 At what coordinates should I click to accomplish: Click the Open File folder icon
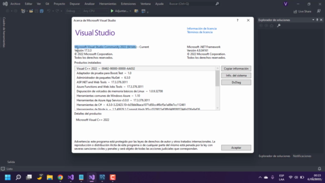tap(31, 11)
